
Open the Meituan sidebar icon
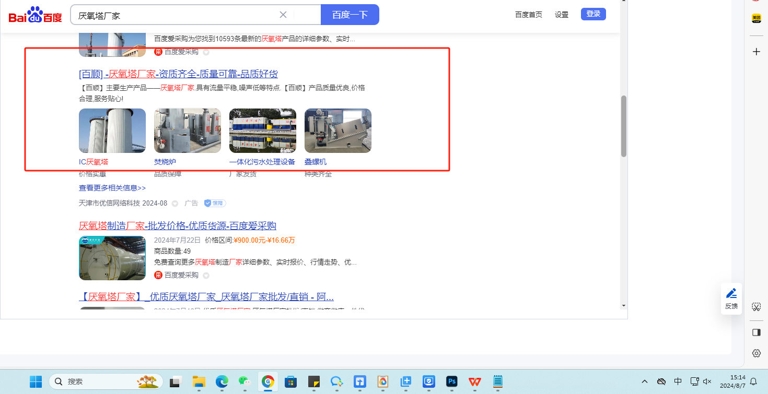tap(757, 19)
